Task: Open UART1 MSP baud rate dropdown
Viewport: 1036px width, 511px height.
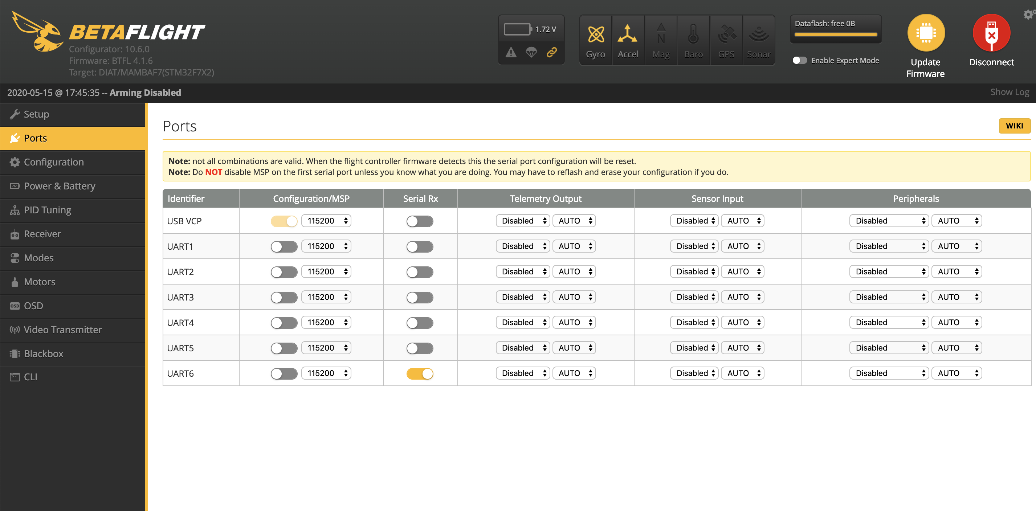Action: 326,246
